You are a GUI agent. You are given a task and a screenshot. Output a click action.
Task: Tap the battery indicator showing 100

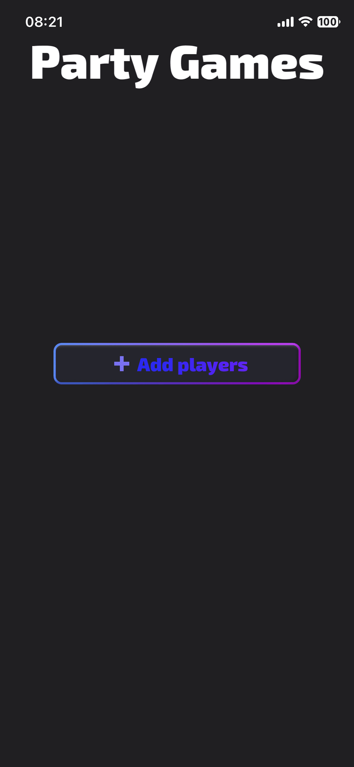328,22
